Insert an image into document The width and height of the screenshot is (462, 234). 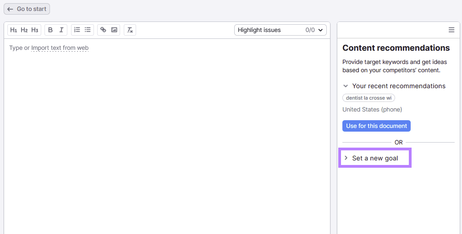coord(114,30)
